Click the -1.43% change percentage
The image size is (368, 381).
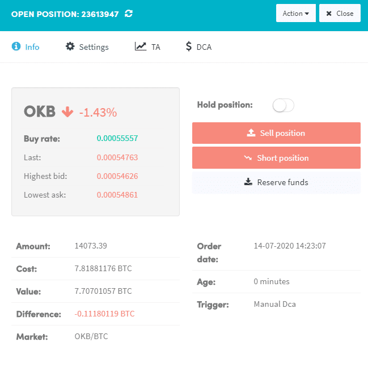coord(98,113)
